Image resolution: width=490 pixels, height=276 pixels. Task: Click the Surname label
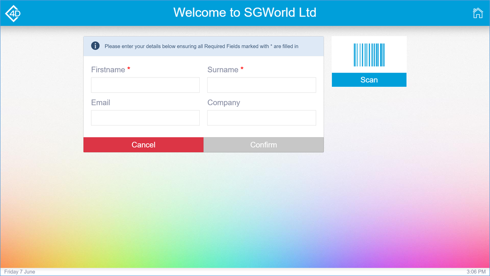click(x=223, y=70)
